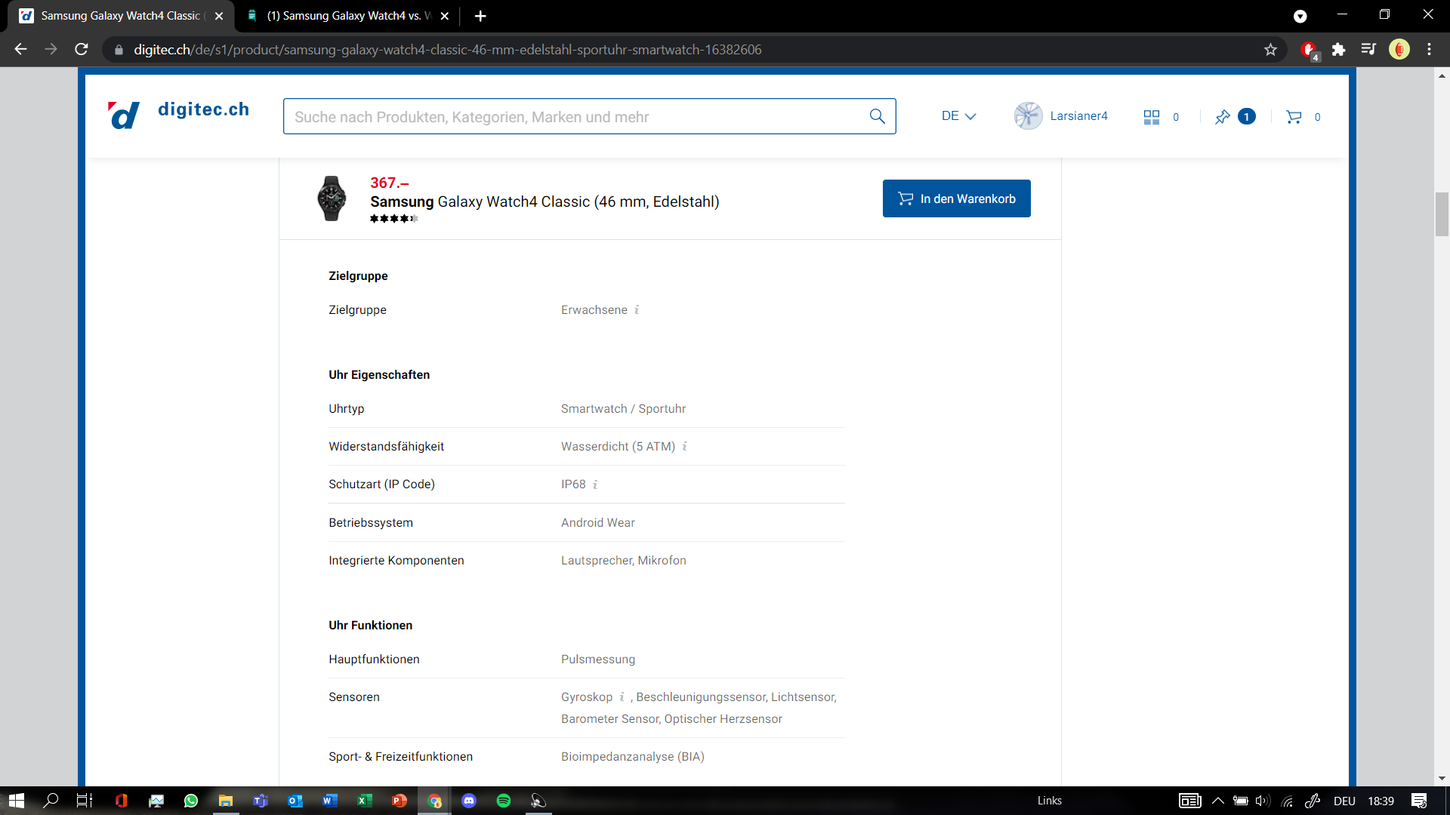1450x815 pixels.
Task: Click the digitec logo icon
Action: [124, 115]
